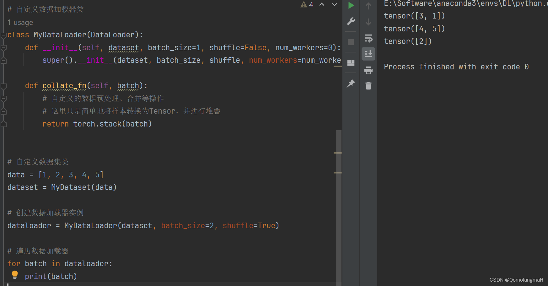Screen dimensions: 548x286
Task: Click the Stop process icon
Action: pyautogui.click(x=351, y=42)
